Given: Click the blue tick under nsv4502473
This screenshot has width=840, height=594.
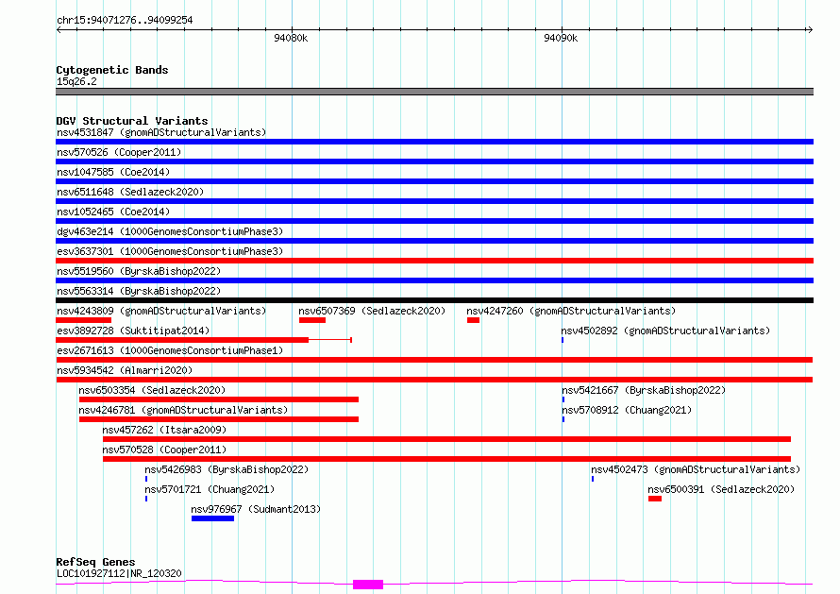Looking at the screenshot, I should [x=593, y=479].
